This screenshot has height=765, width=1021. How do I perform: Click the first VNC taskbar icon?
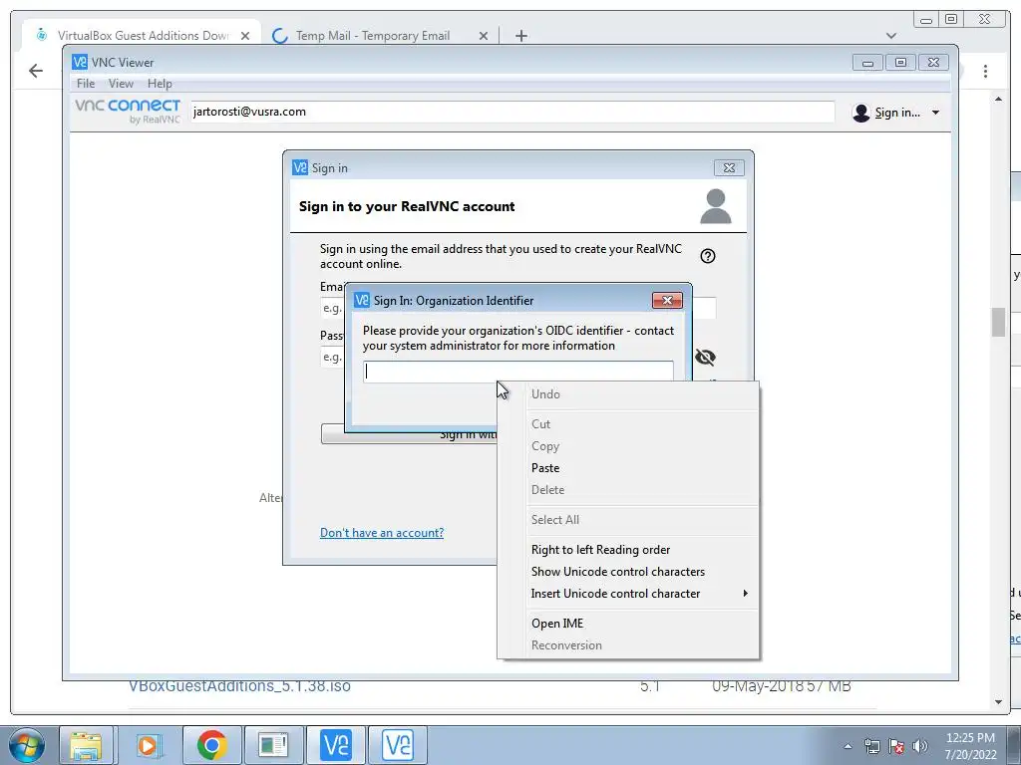[x=336, y=745]
